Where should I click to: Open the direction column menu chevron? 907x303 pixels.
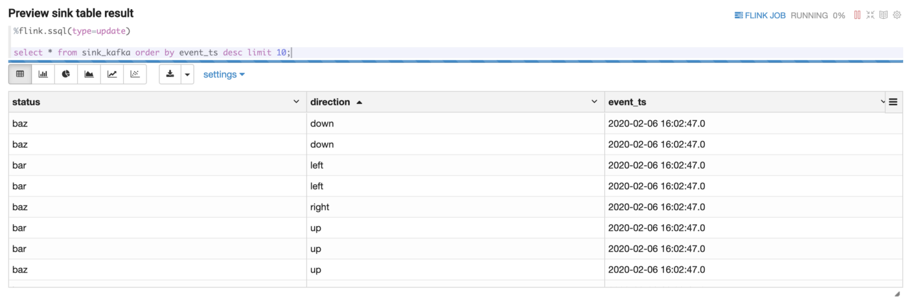(594, 102)
